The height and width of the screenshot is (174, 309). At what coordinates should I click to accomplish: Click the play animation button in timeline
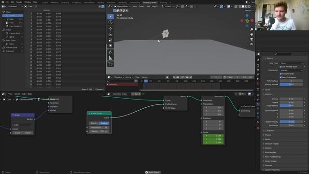[x=183, y=77]
